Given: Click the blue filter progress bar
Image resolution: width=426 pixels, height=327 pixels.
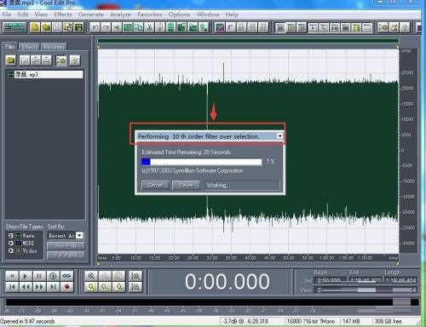Looking at the screenshot, I should pos(201,162).
